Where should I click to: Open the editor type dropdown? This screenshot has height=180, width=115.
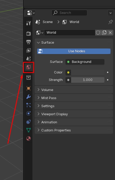[x=31, y=13]
